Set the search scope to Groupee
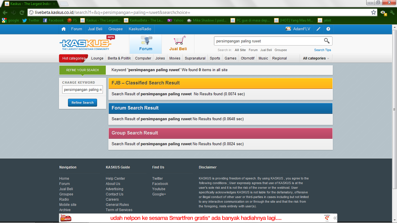 (x=281, y=50)
